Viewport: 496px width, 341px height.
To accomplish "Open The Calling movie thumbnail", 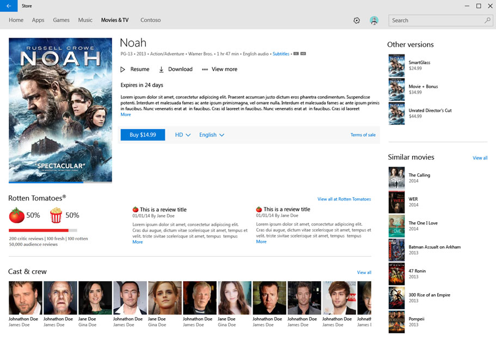I will click(x=397, y=178).
